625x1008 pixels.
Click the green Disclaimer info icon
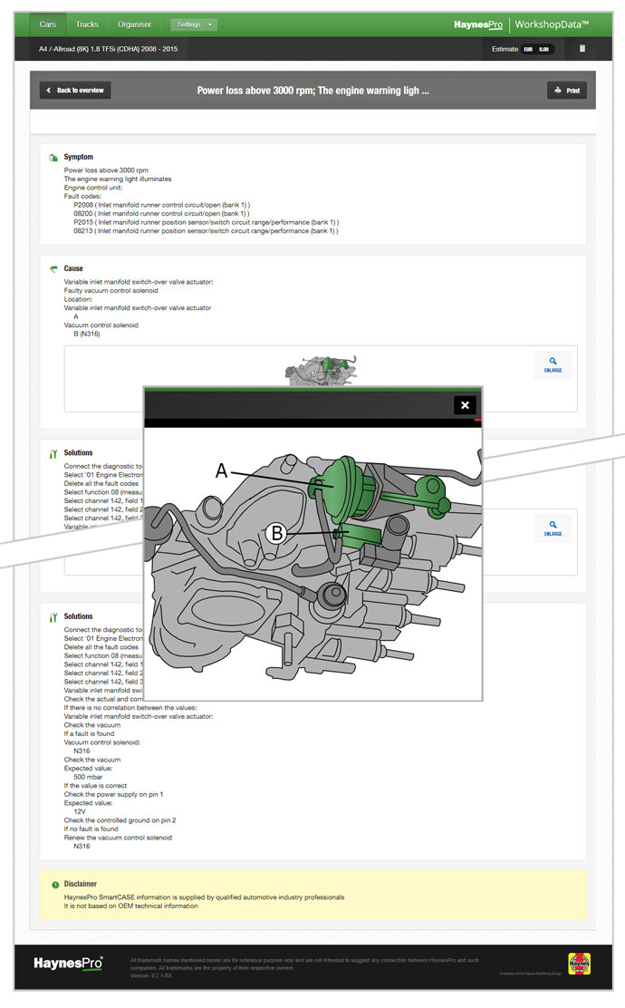pos(55,885)
